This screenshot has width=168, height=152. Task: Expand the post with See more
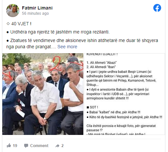coord(67,47)
